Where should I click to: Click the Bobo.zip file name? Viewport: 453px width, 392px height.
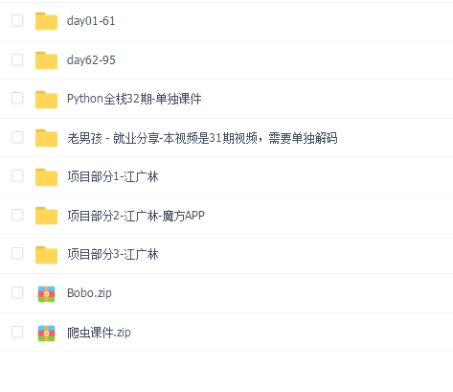(x=89, y=293)
